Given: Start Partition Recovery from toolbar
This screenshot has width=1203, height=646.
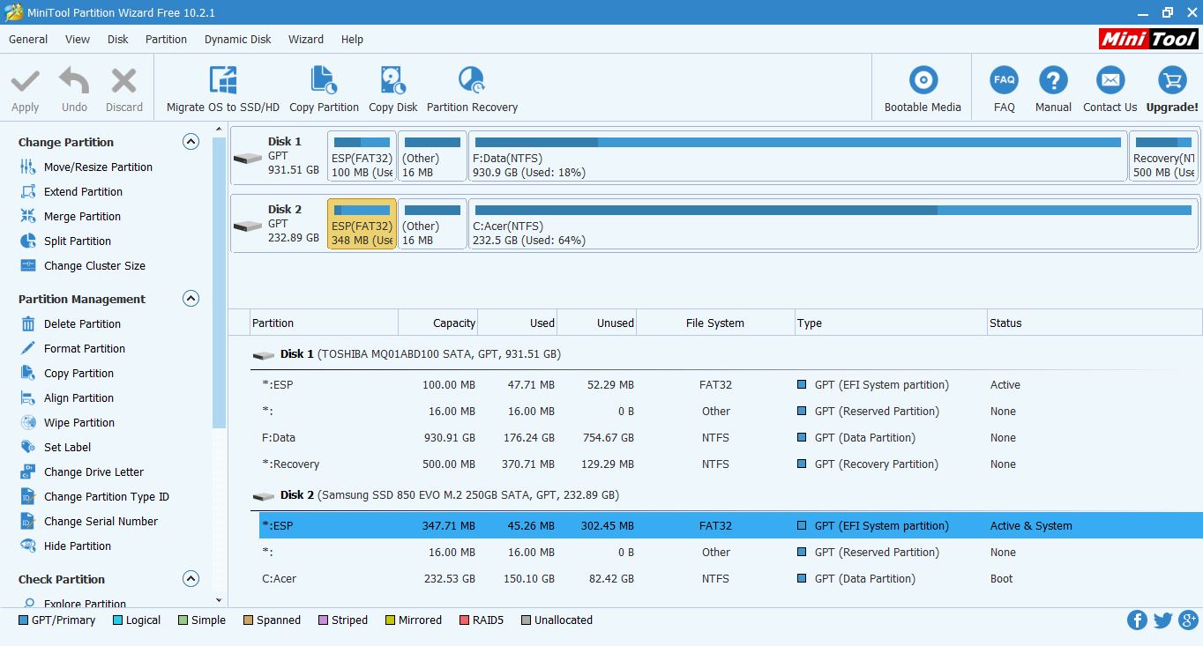Looking at the screenshot, I should point(472,89).
